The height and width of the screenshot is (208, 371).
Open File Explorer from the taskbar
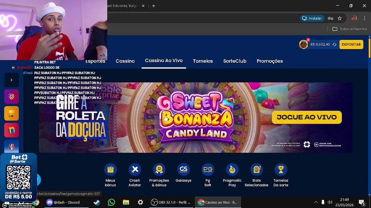[126, 202]
